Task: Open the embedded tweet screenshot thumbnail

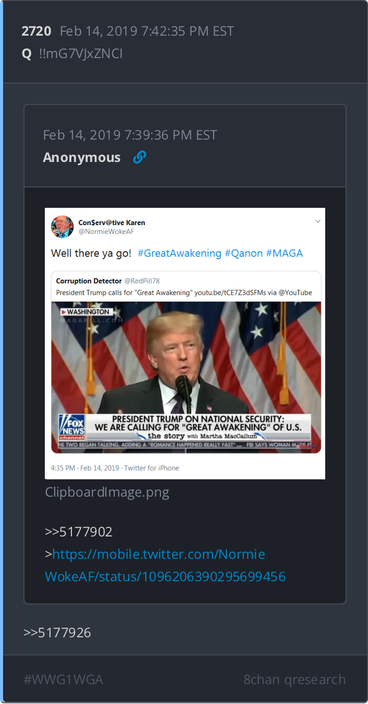Action: pos(185,344)
